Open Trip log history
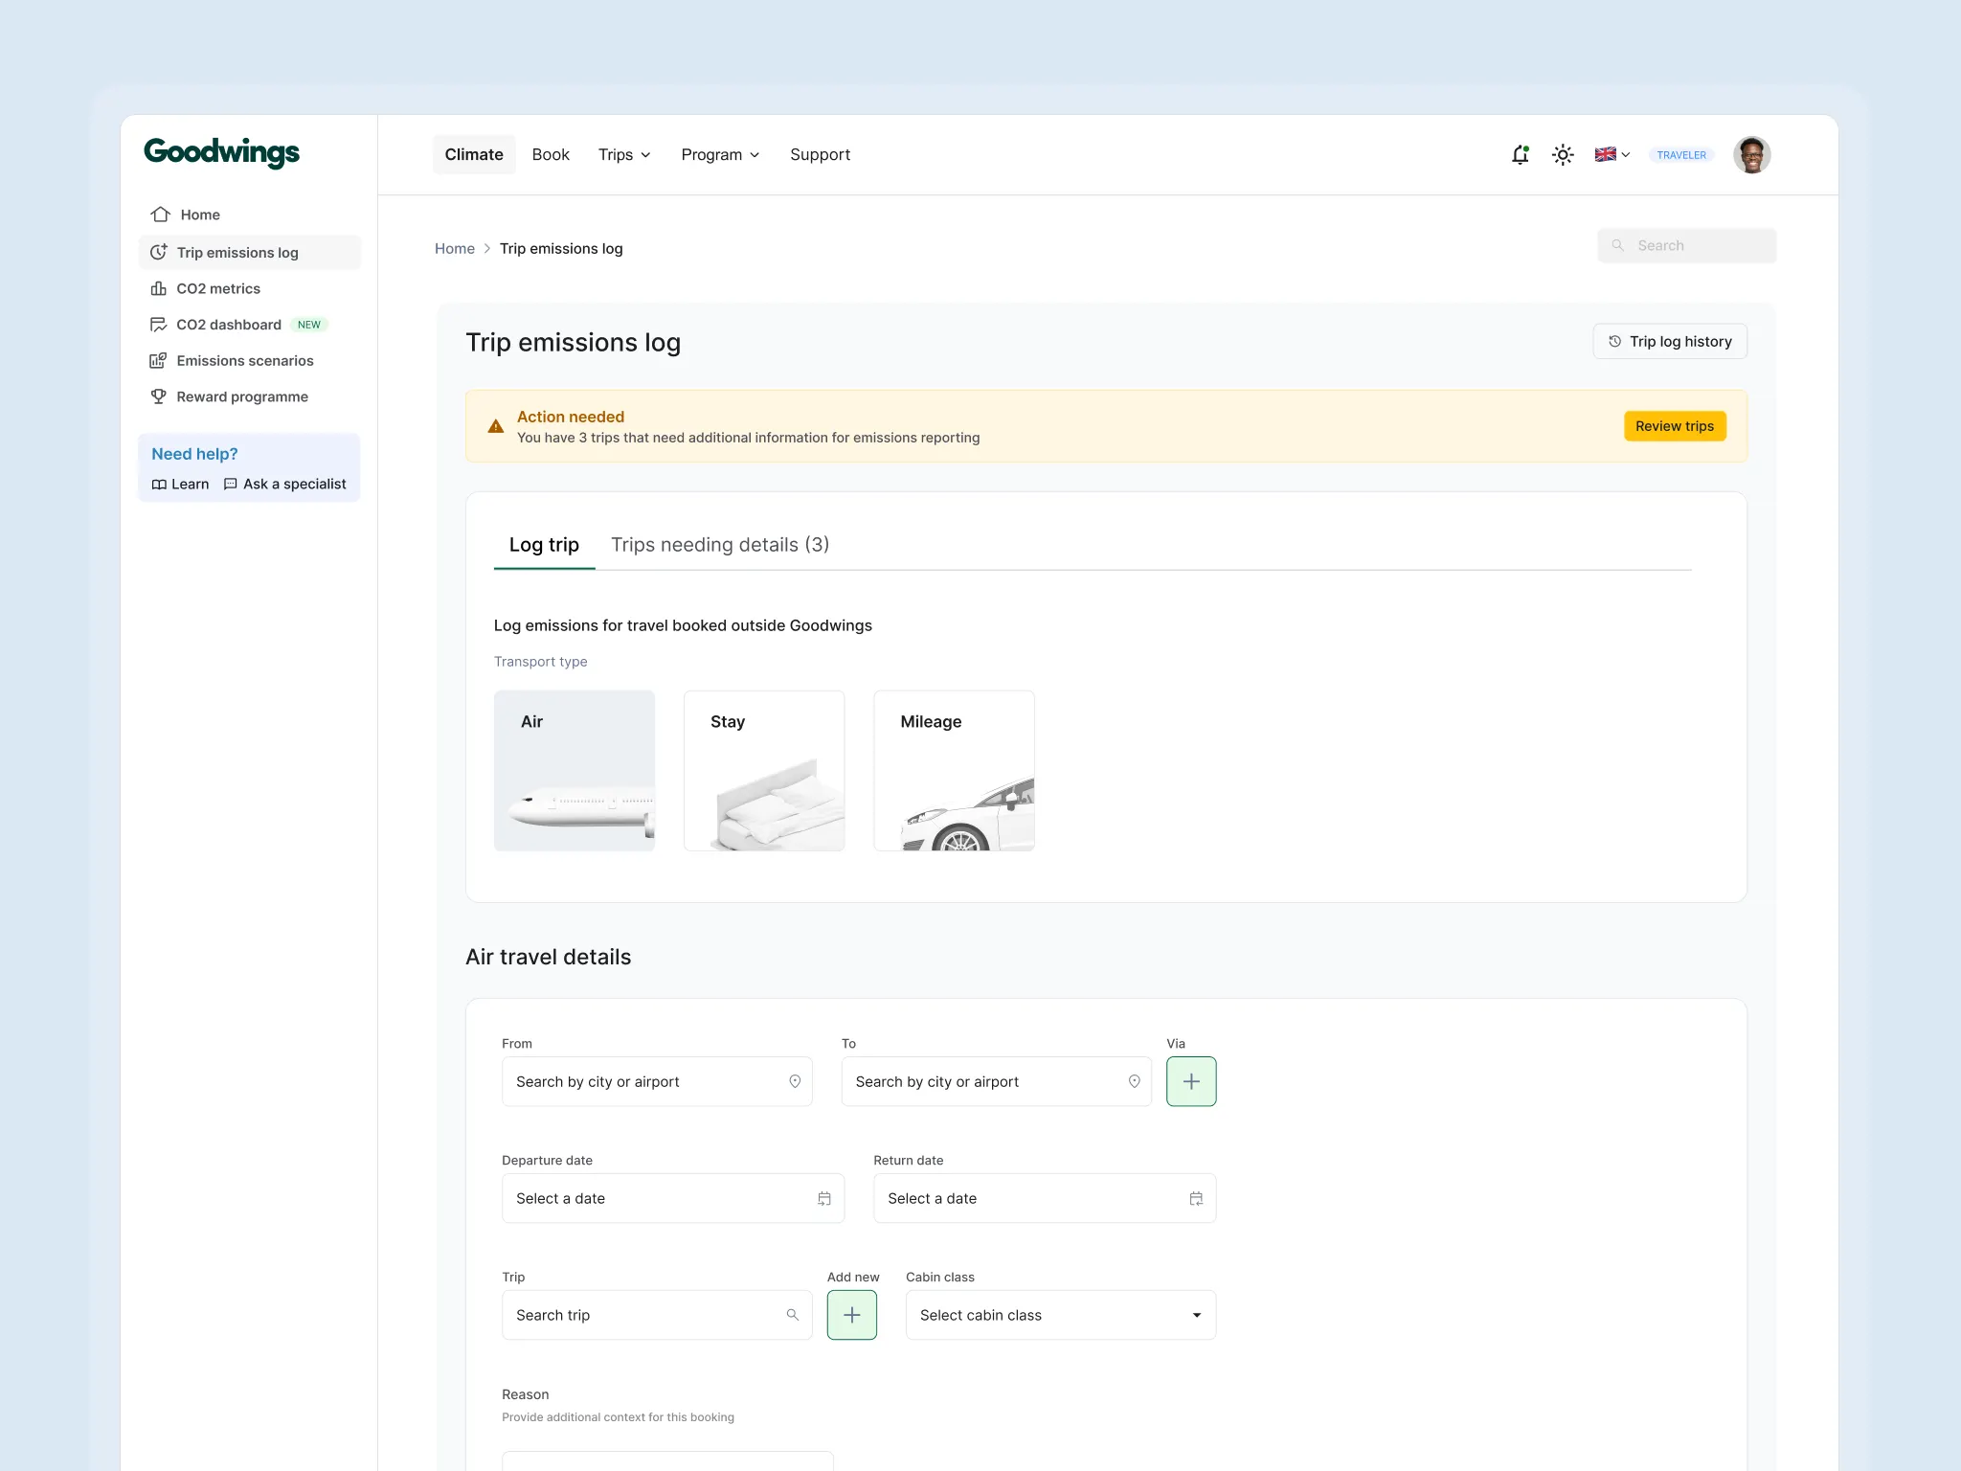The width and height of the screenshot is (1961, 1471). click(1670, 342)
